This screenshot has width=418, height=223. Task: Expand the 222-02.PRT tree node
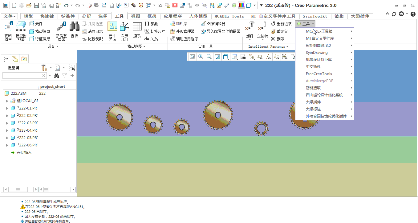[x=7, y=116]
